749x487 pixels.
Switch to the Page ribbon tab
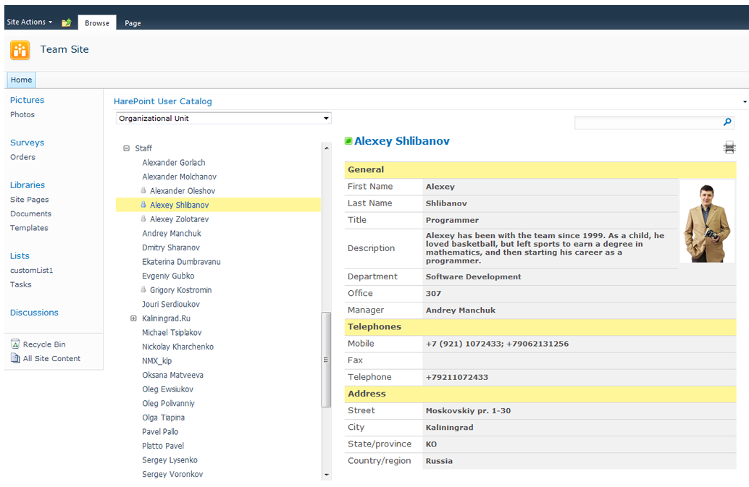[133, 23]
